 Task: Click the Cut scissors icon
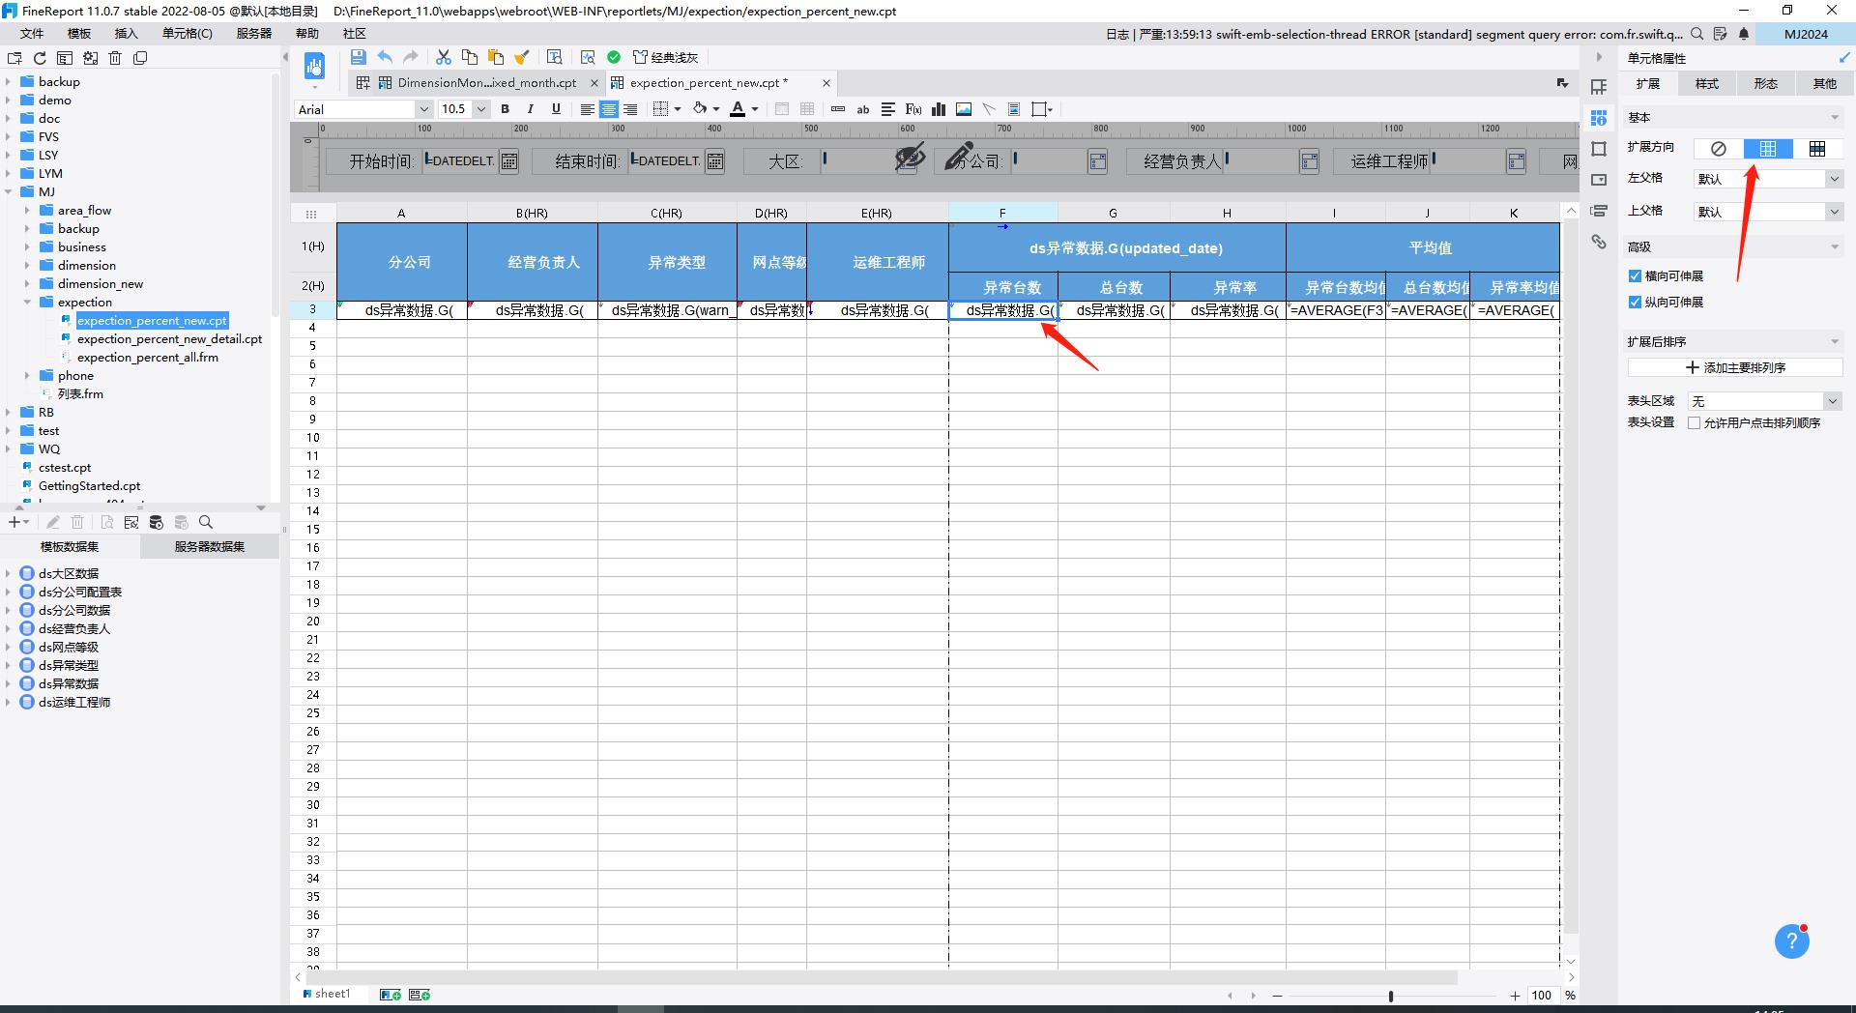(444, 57)
